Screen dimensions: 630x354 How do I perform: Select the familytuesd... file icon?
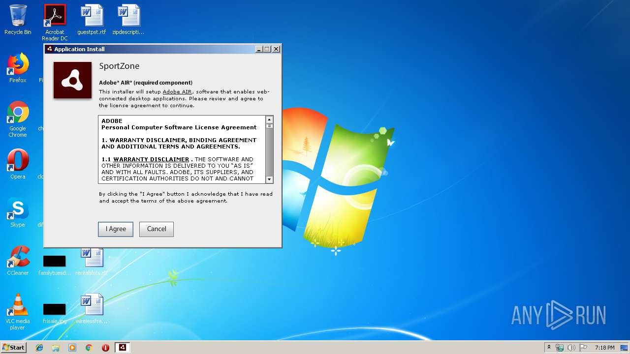point(55,265)
